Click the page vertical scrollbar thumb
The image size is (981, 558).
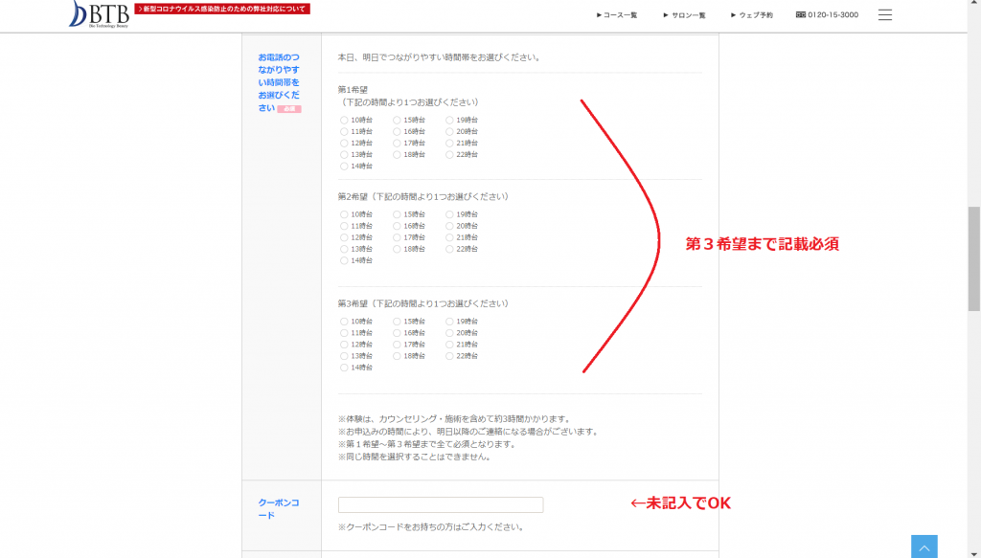click(974, 258)
